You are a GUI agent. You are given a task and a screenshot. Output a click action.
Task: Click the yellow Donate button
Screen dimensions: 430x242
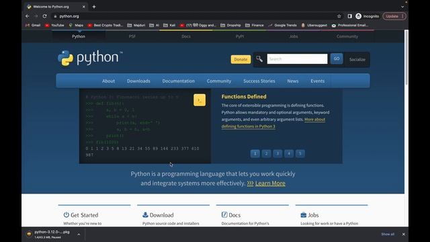pos(241,59)
